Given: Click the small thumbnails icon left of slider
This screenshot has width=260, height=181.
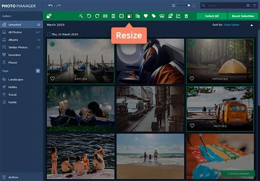Looking at the screenshot, I should coord(174,5).
